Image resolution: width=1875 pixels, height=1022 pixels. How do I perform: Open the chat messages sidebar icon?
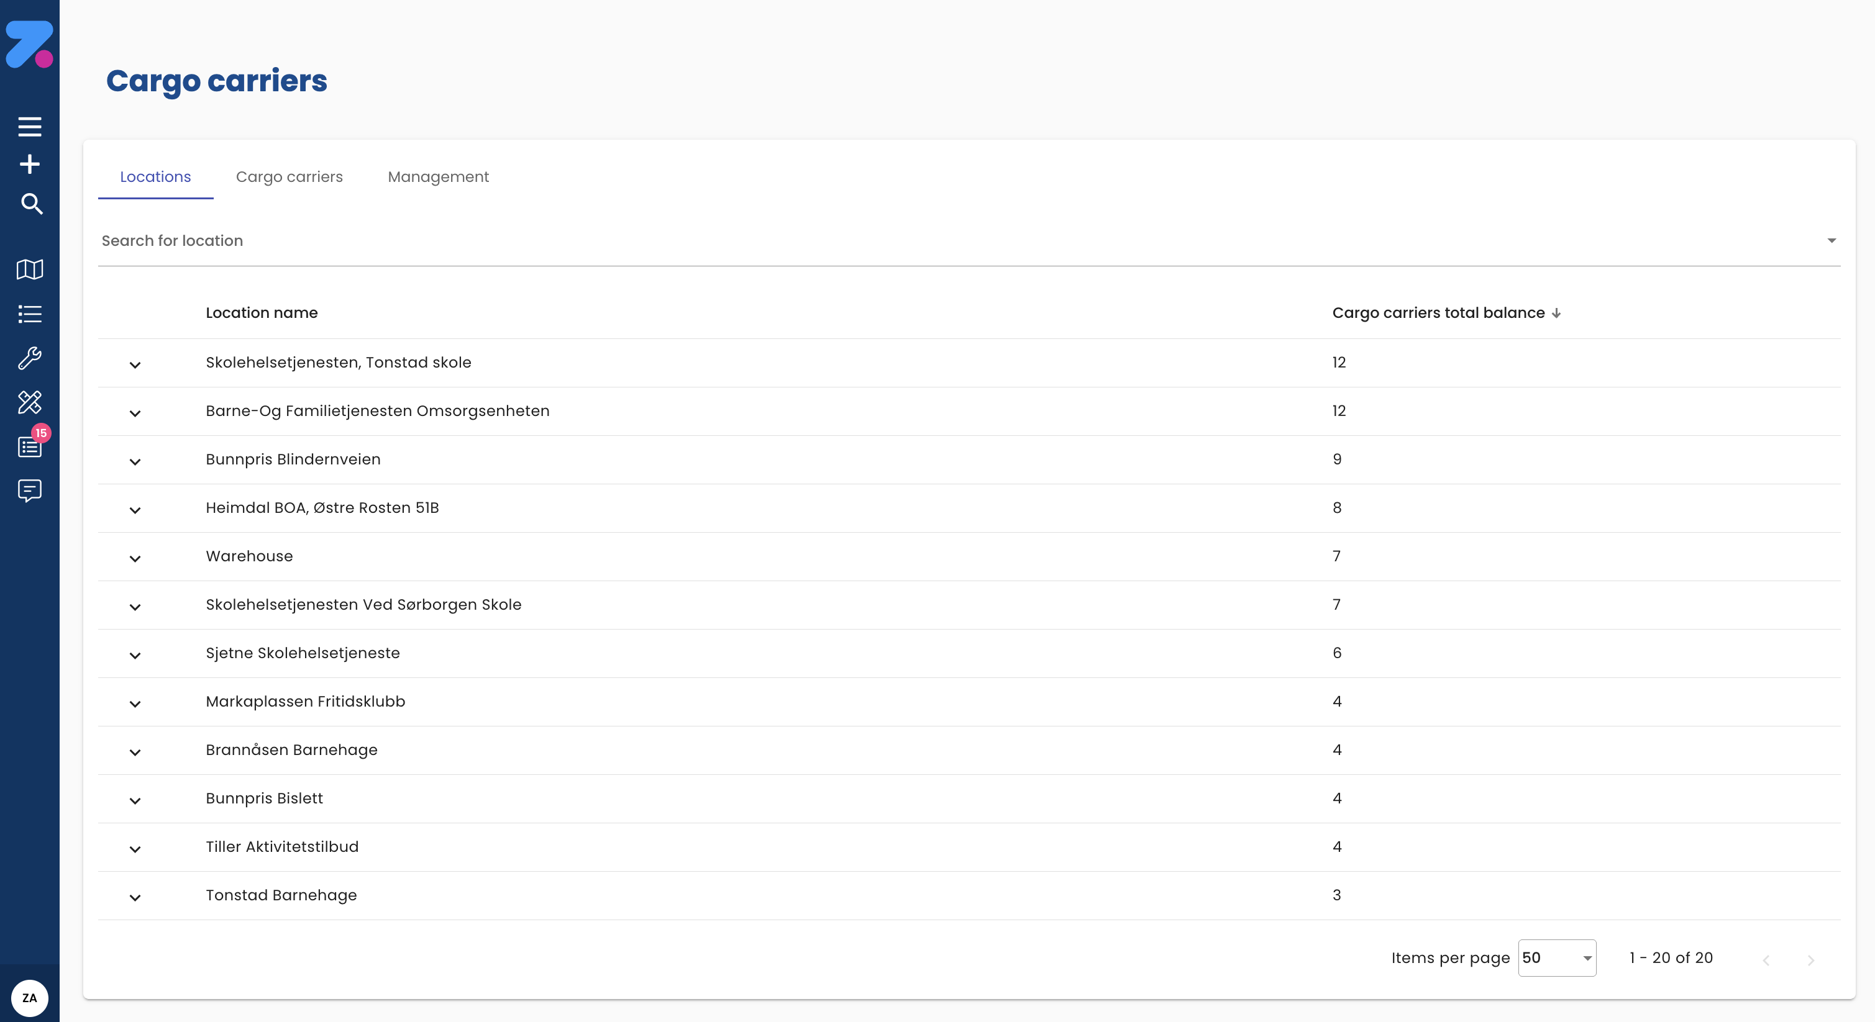[x=30, y=491]
